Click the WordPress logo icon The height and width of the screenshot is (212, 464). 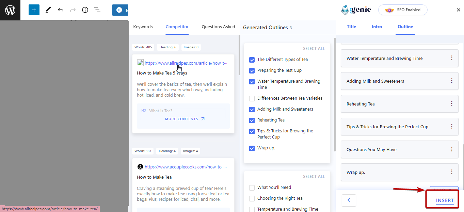[x=10, y=10]
